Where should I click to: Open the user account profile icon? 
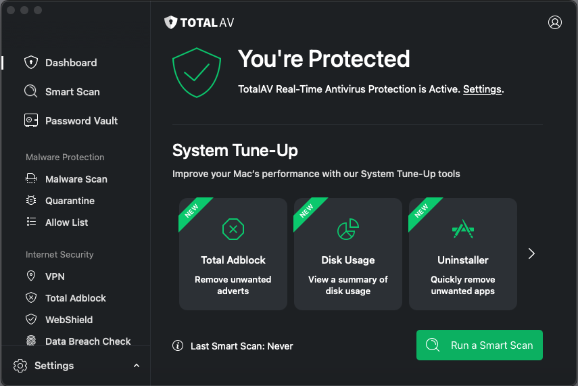pos(555,22)
